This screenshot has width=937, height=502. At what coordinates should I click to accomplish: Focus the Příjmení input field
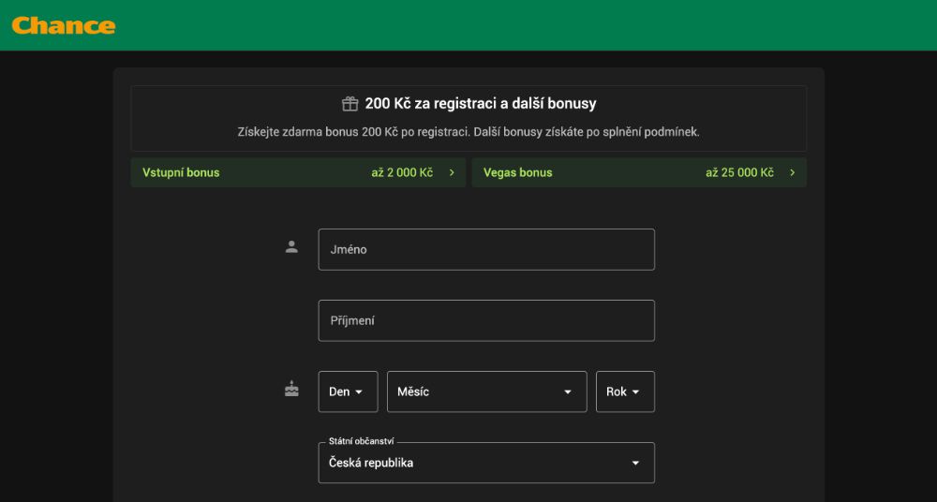tap(486, 320)
